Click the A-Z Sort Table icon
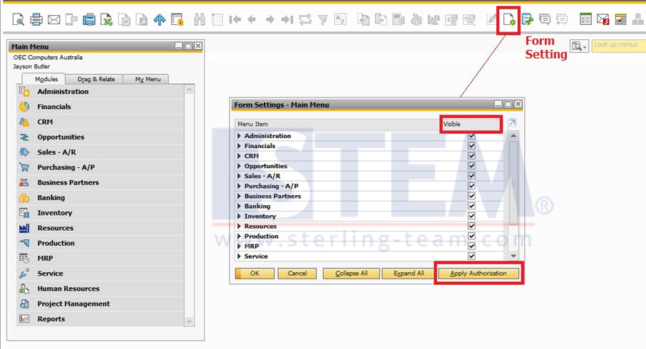Image resolution: width=646 pixels, height=349 pixels. click(x=340, y=19)
